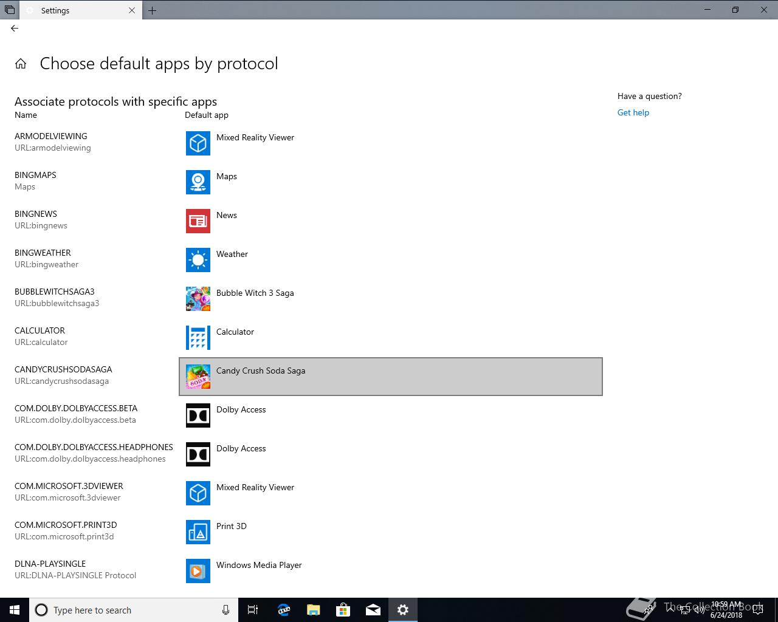
Task: Click the BINGMAPS protocol name
Action: [35, 175]
